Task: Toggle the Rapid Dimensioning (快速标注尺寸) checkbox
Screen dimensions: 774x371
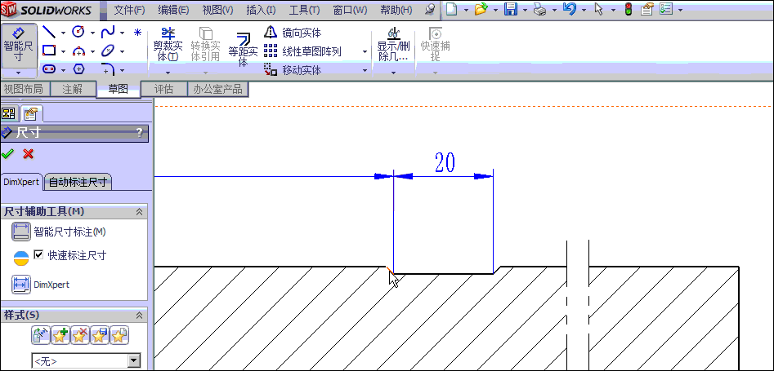Action: [39, 254]
